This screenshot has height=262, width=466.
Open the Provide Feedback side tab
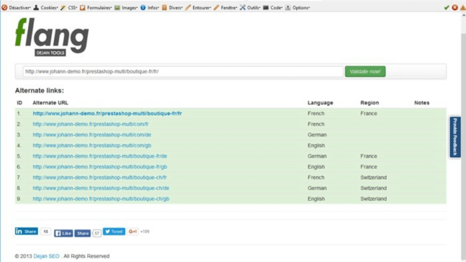(455, 137)
